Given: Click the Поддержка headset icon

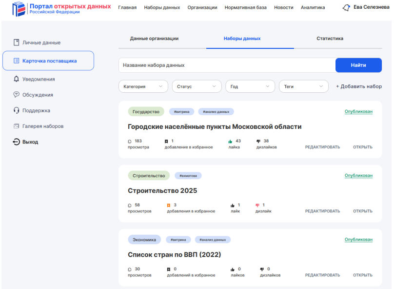Looking at the screenshot, I should click(x=16, y=110).
